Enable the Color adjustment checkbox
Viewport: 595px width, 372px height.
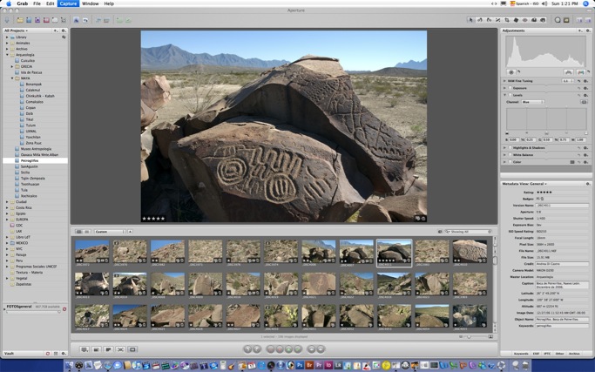click(x=510, y=162)
